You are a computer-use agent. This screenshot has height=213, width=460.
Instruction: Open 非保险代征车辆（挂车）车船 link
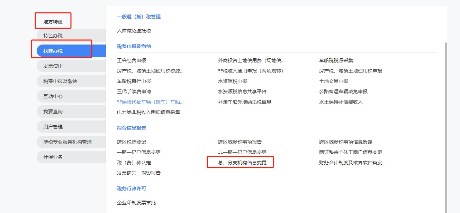150,102
